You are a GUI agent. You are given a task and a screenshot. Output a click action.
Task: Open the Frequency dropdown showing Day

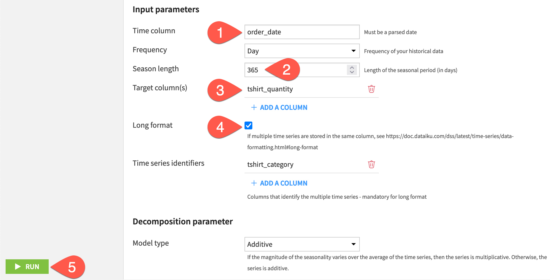pos(302,51)
